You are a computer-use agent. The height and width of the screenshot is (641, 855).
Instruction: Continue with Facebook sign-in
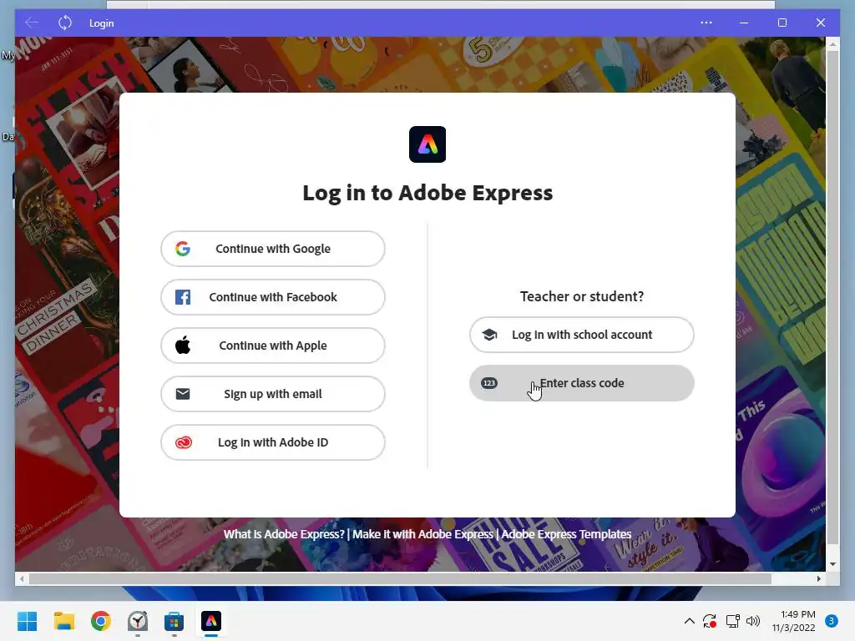tap(273, 297)
